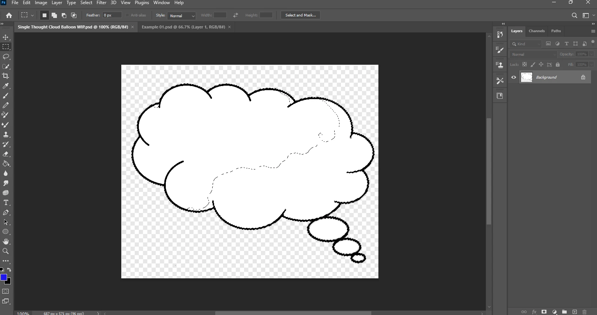Choose Subtract from selection mode
The image size is (597, 315).
pos(64,15)
